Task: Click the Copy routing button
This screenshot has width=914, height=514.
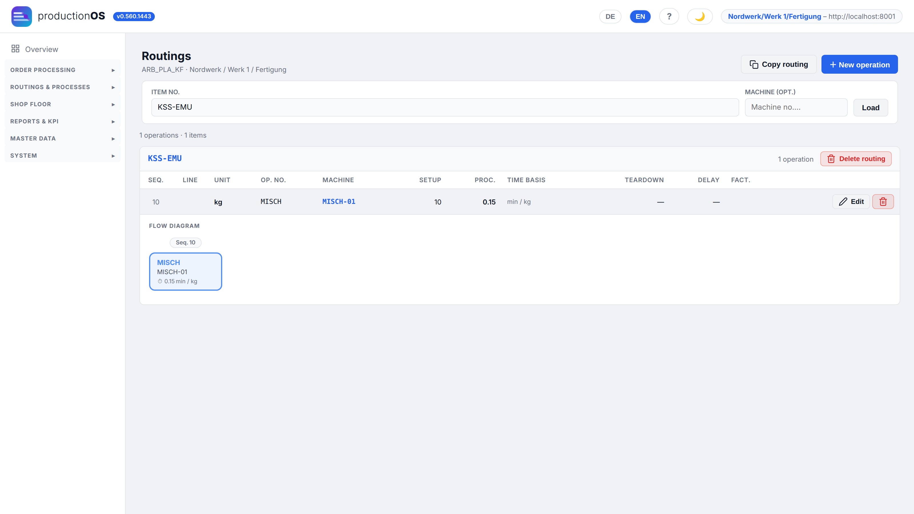Action: point(778,64)
